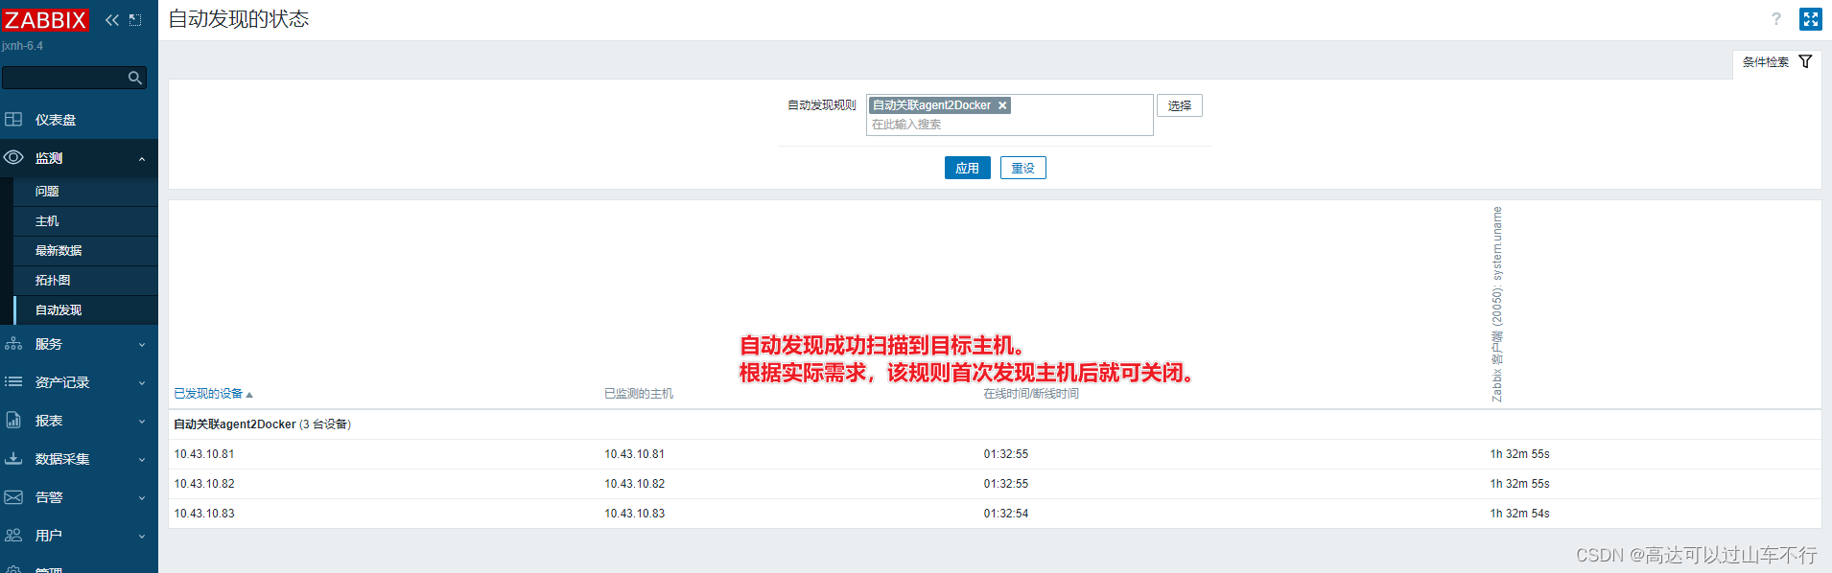The height and width of the screenshot is (573, 1832).
Task: Sort by 已发现的设备 column header
Action: [x=213, y=394]
